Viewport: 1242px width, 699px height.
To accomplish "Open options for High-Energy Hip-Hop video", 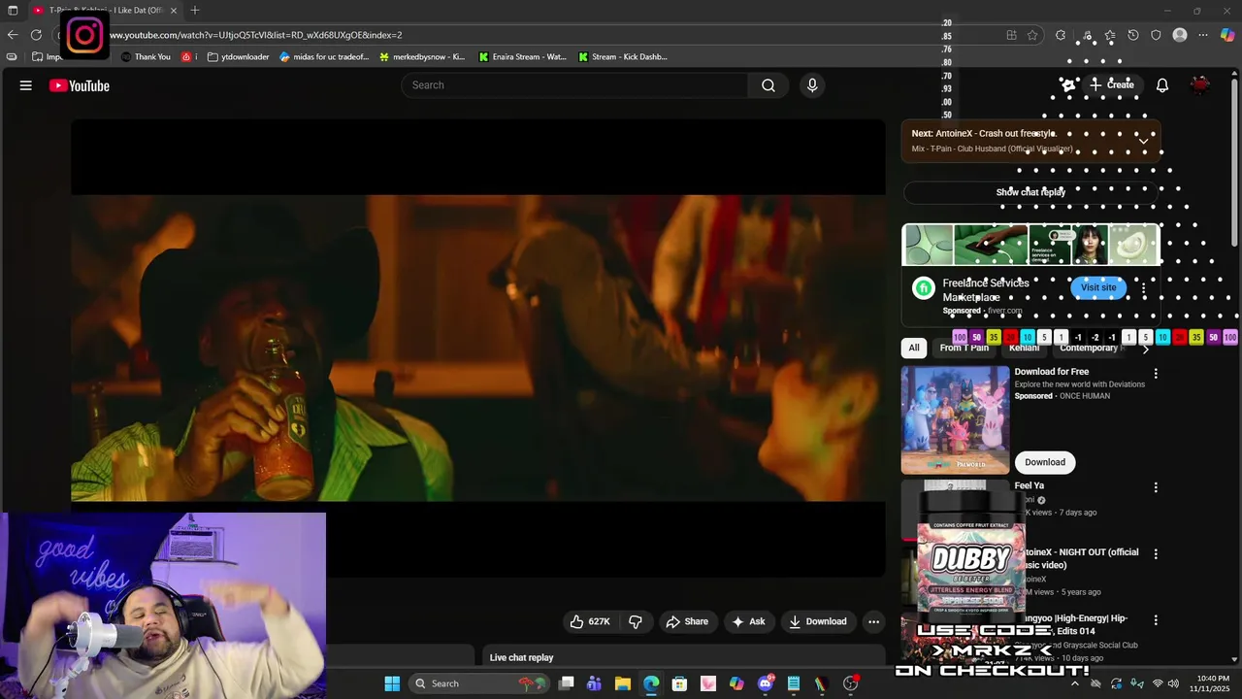I will [x=1155, y=619].
